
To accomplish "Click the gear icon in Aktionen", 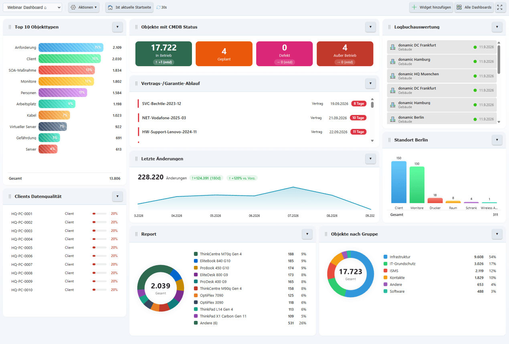I will pos(73,7).
